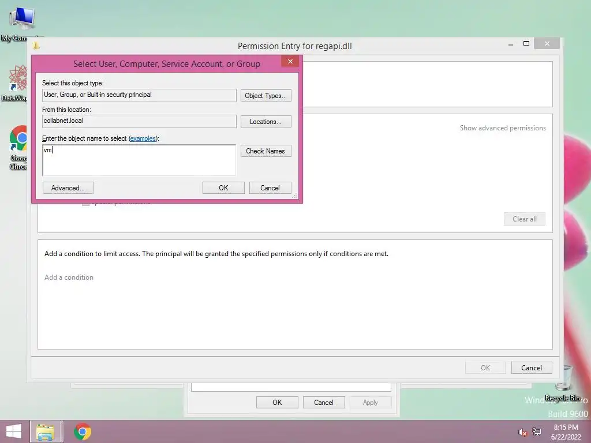591x443 pixels.
Task: Click Apply in the background properties window
Action: click(x=371, y=402)
